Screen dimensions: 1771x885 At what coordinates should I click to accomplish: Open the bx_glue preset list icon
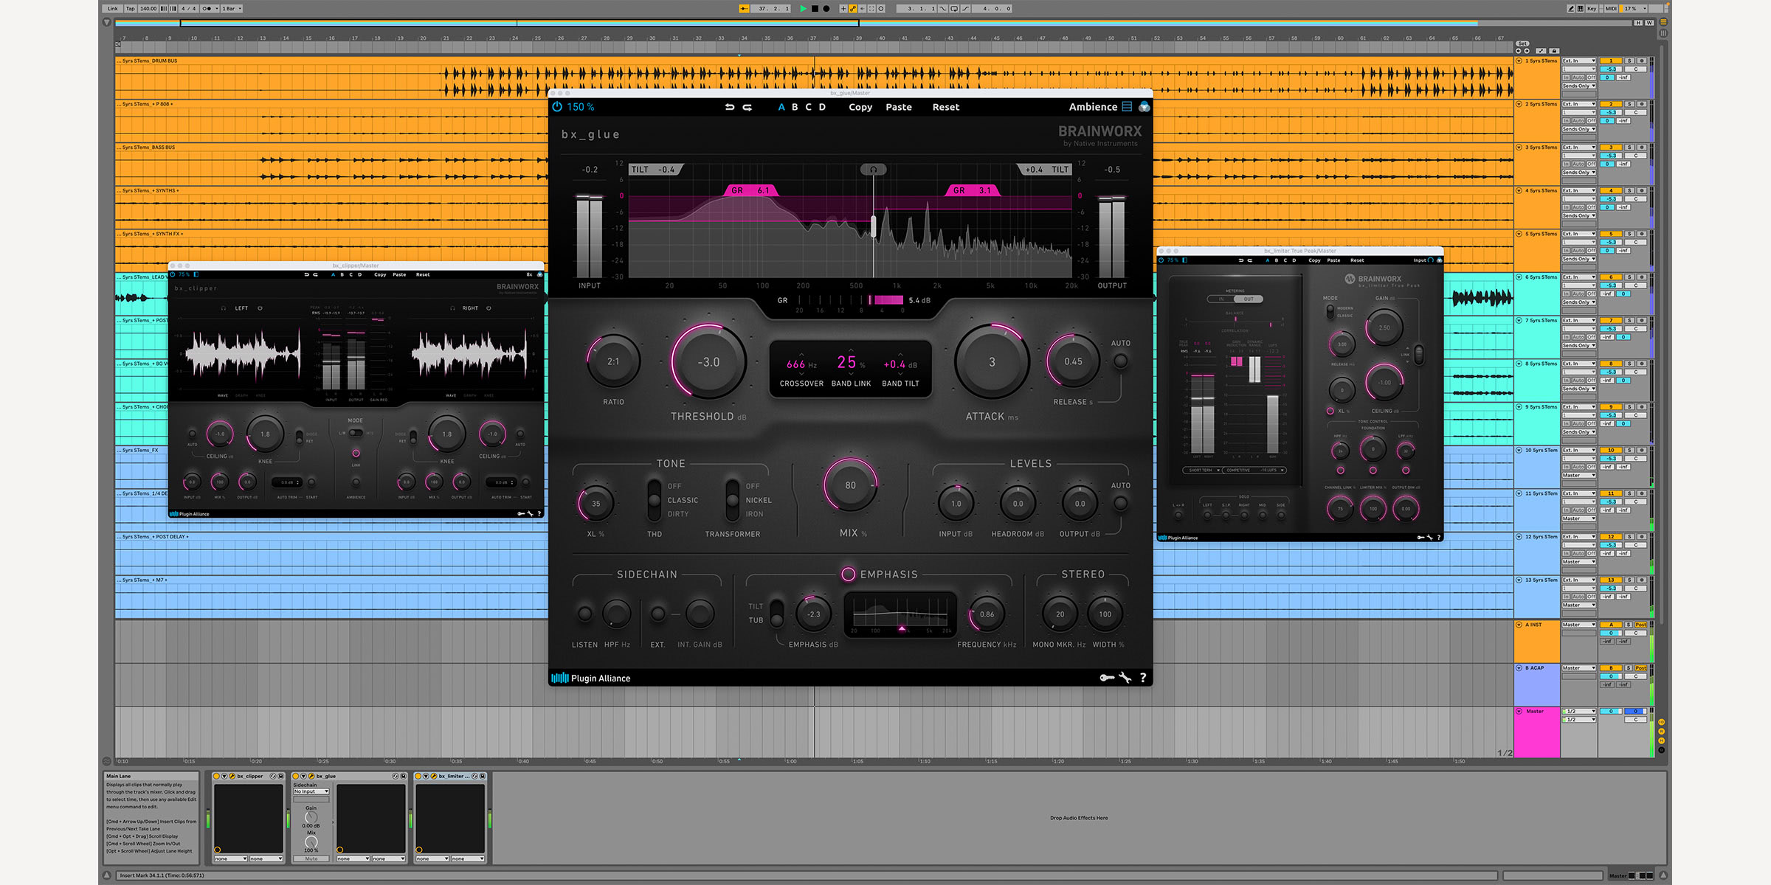coord(1127,107)
